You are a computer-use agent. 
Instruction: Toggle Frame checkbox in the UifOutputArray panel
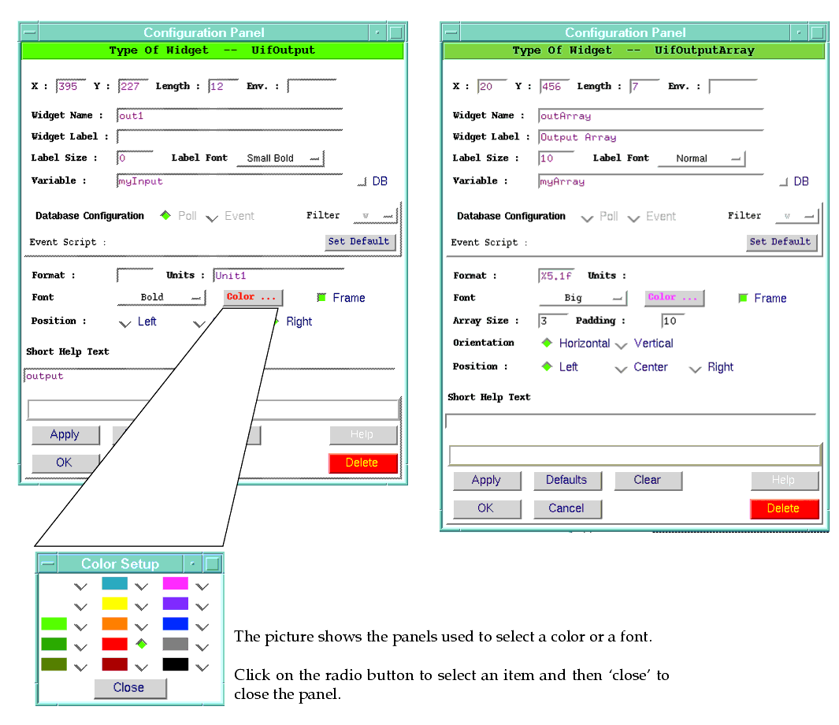point(743,299)
